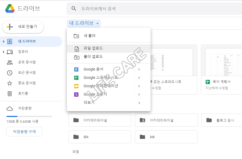Click the new folder plus icon
Image resolution: width=242 pixels, height=159 pixels.
coord(76,36)
